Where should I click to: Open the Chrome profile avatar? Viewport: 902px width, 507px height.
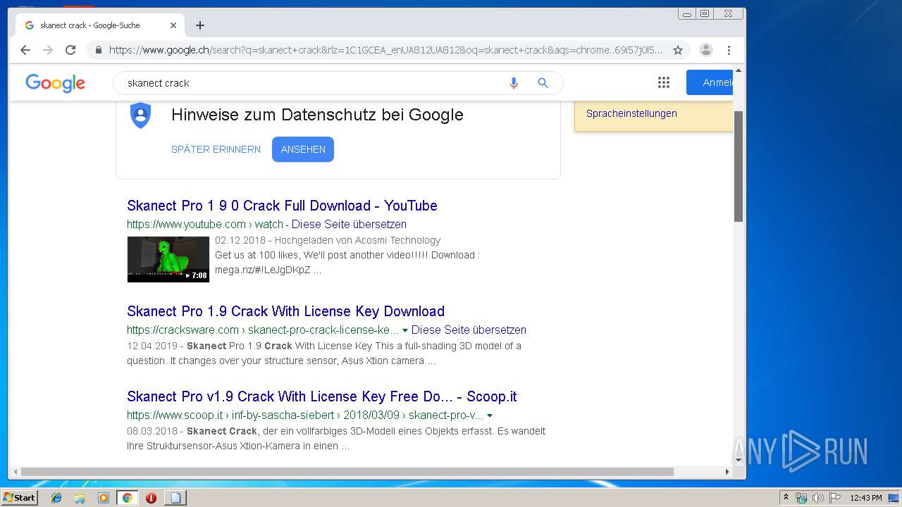pyautogui.click(x=706, y=50)
